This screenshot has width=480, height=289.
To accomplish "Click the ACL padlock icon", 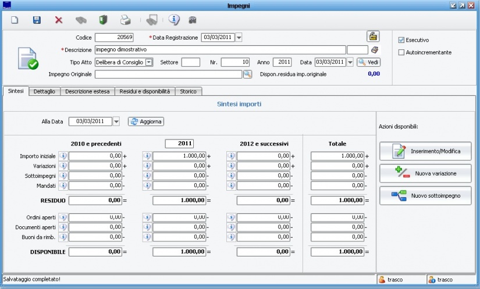I will (372, 37).
